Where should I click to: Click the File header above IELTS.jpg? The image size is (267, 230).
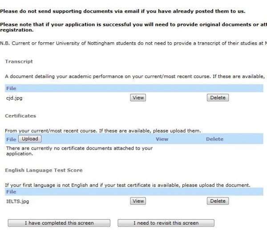[11, 192]
